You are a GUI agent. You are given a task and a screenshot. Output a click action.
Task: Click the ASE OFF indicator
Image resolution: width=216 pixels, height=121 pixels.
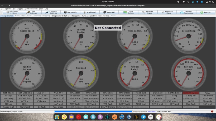42,93
